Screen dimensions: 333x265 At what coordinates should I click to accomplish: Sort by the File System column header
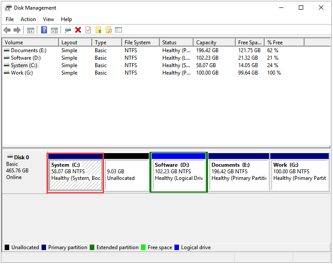140,43
